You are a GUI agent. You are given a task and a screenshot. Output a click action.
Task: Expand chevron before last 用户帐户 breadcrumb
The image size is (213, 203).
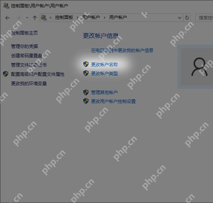point(104,17)
